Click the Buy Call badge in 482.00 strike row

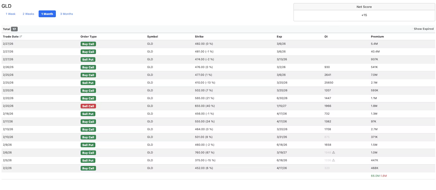88,44
